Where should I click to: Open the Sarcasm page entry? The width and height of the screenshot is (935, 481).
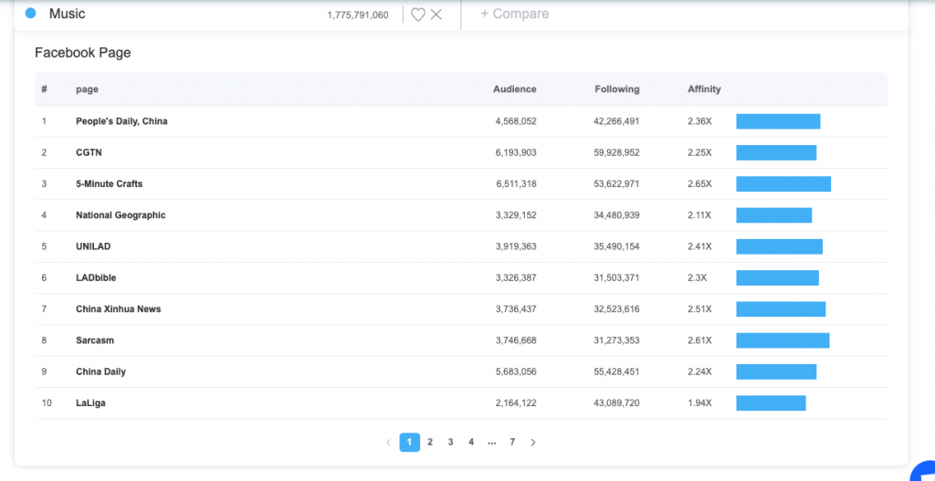[95, 340]
